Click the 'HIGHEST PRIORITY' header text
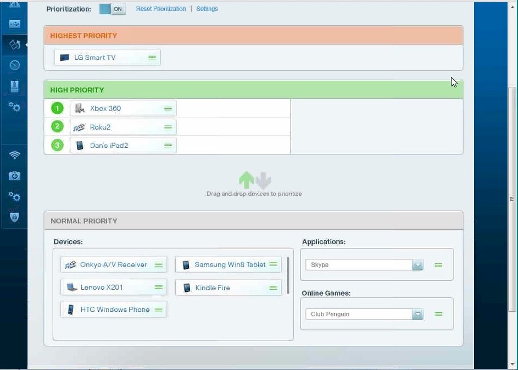 (83, 36)
